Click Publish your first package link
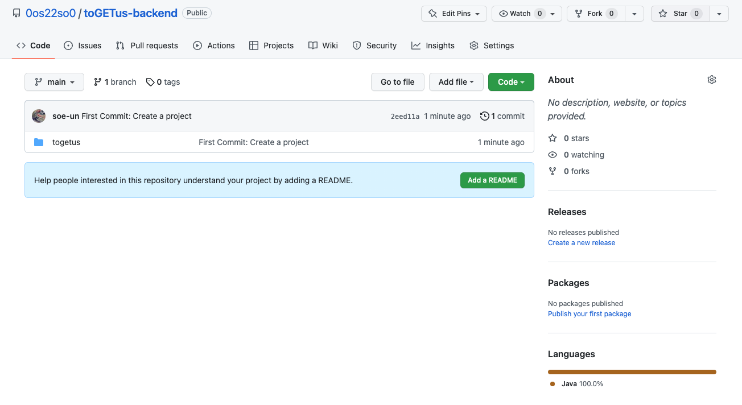Viewport: 742px width, 405px height. click(x=590, y=314)
